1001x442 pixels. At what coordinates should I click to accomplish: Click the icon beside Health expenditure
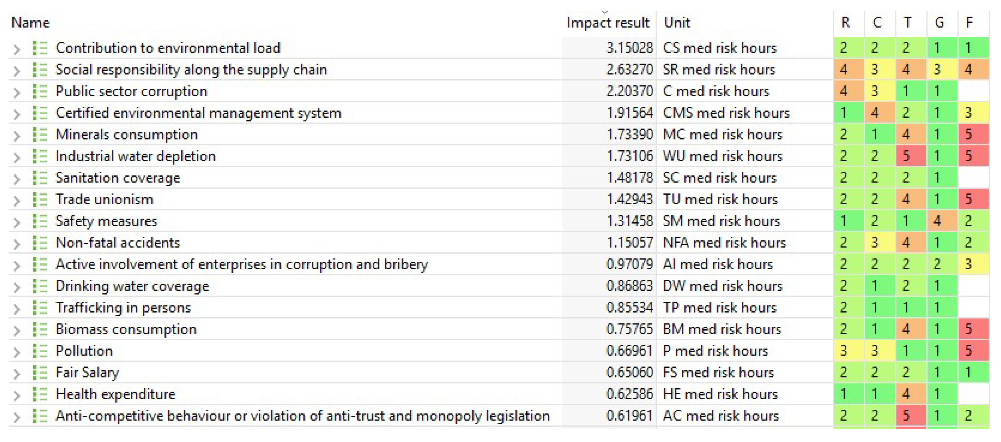click(40, 394)
